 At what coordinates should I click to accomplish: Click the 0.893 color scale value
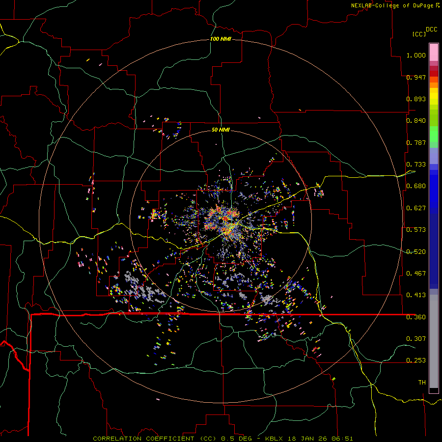[x=416, y=99]
